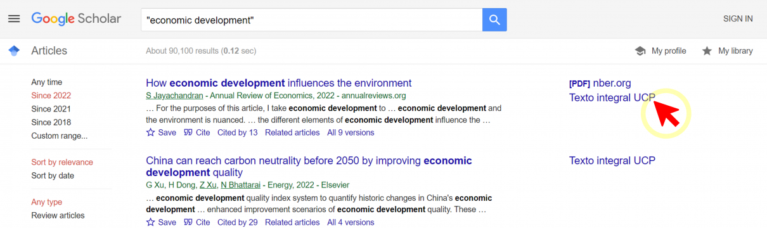The image size is (767, 228).
Task: Open Cited by 29 link
Action: coord(237,222)
